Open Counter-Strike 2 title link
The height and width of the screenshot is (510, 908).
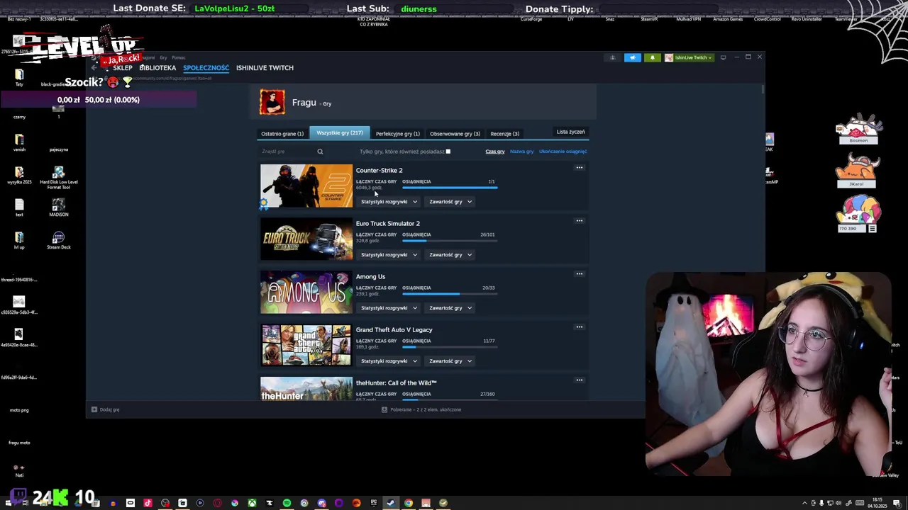pyautogui.click(x=379, y=171)
